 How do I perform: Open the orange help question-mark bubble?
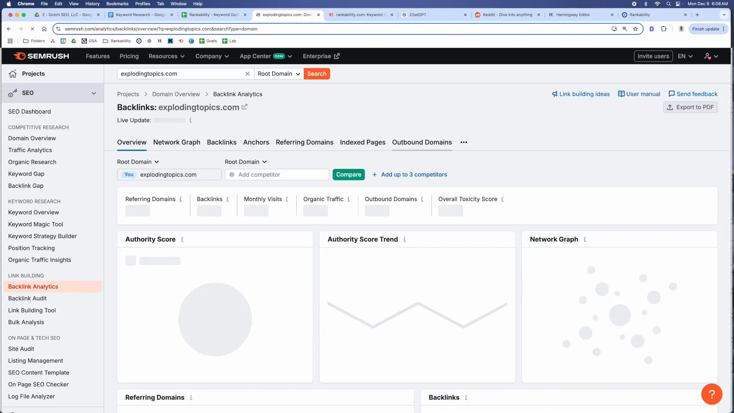[x=711, y=394]
